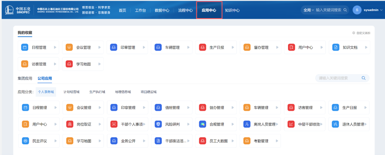This screenshot has width=385, height=155.
Task: Expand arrow next to 考勤管理
Action: (x=277, y=141)
